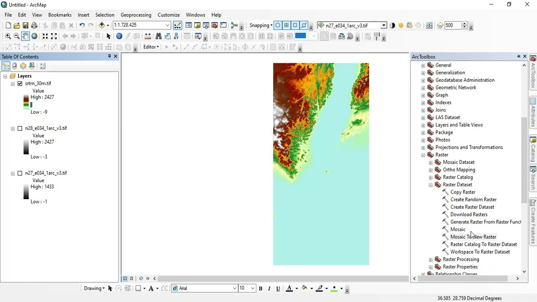537x302 pixels.
Task: Open the Geoprocessing menu
Action: pyautogui.click(x=136, y=15)
